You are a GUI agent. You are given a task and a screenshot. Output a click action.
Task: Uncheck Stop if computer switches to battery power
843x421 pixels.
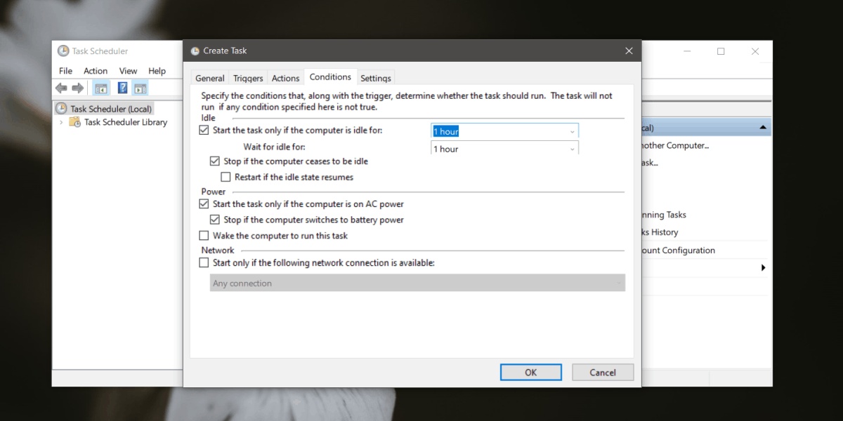(215, 220)
